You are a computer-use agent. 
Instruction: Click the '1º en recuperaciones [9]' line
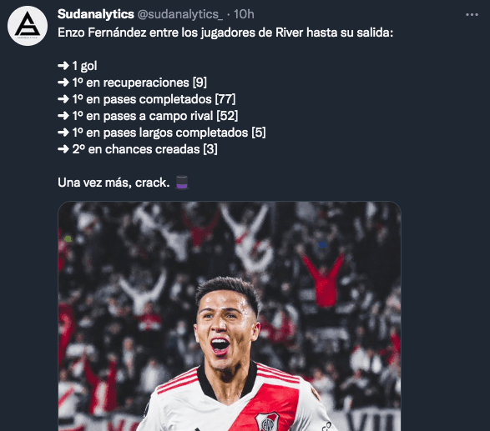click(139, 83)
